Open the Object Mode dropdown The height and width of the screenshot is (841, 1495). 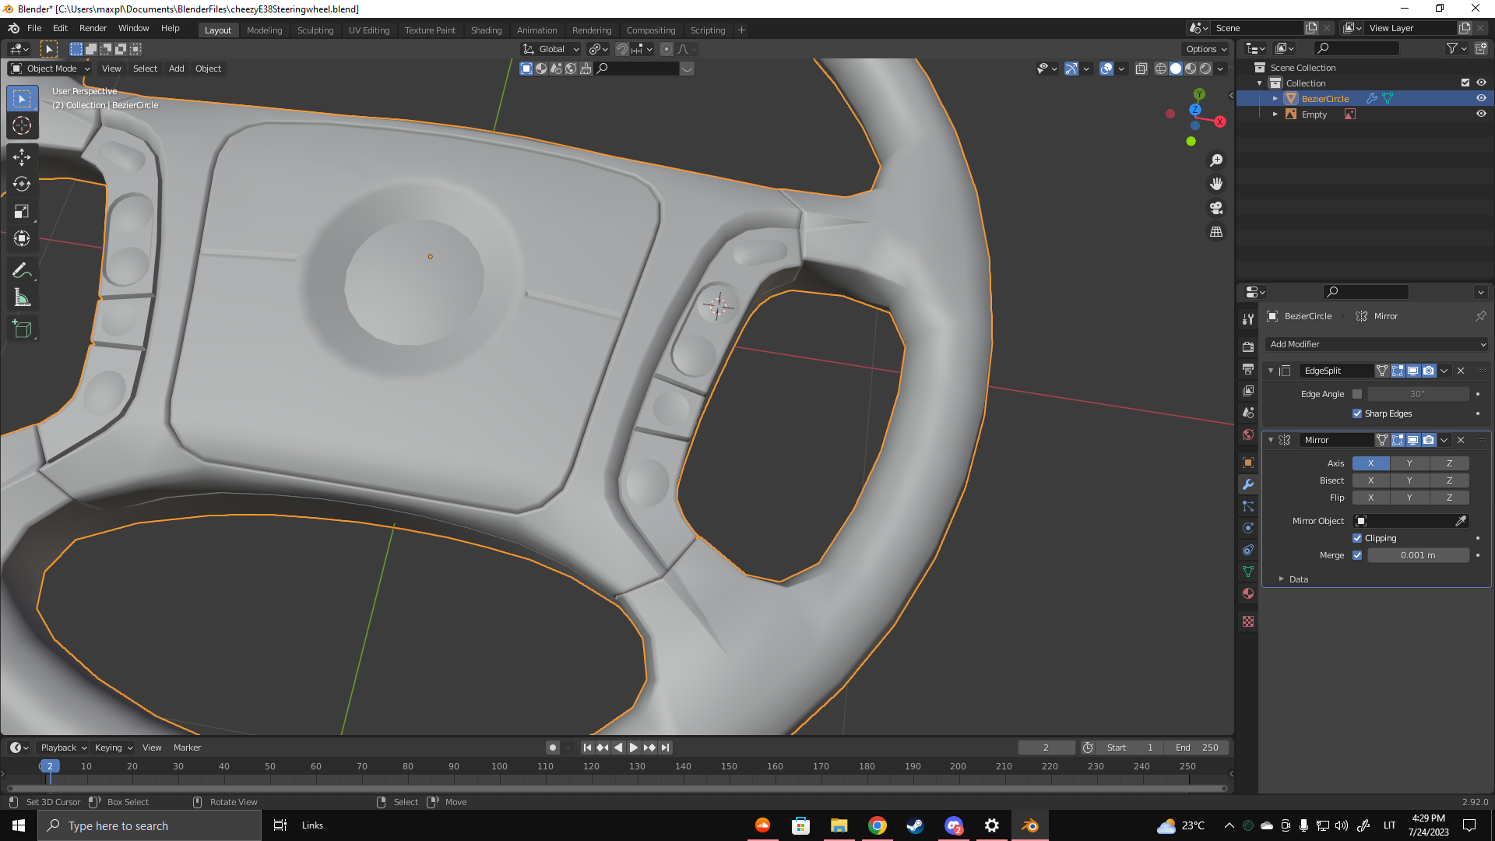coord(51,69)
